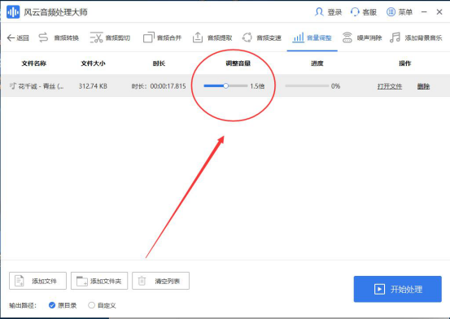Switch to the 音频提取 tab label

point(220,38)
